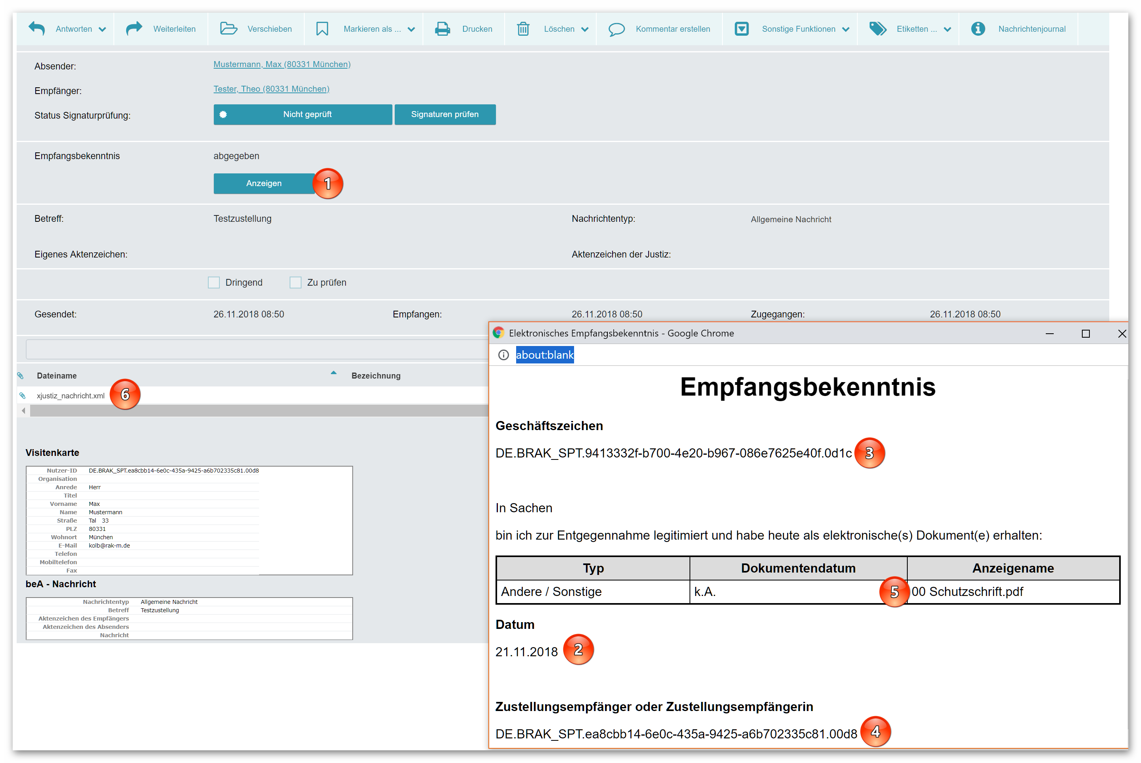Click the Löschen trash can icon
This screenshot has height=763, width=1141.
click(x=523, y=29)
